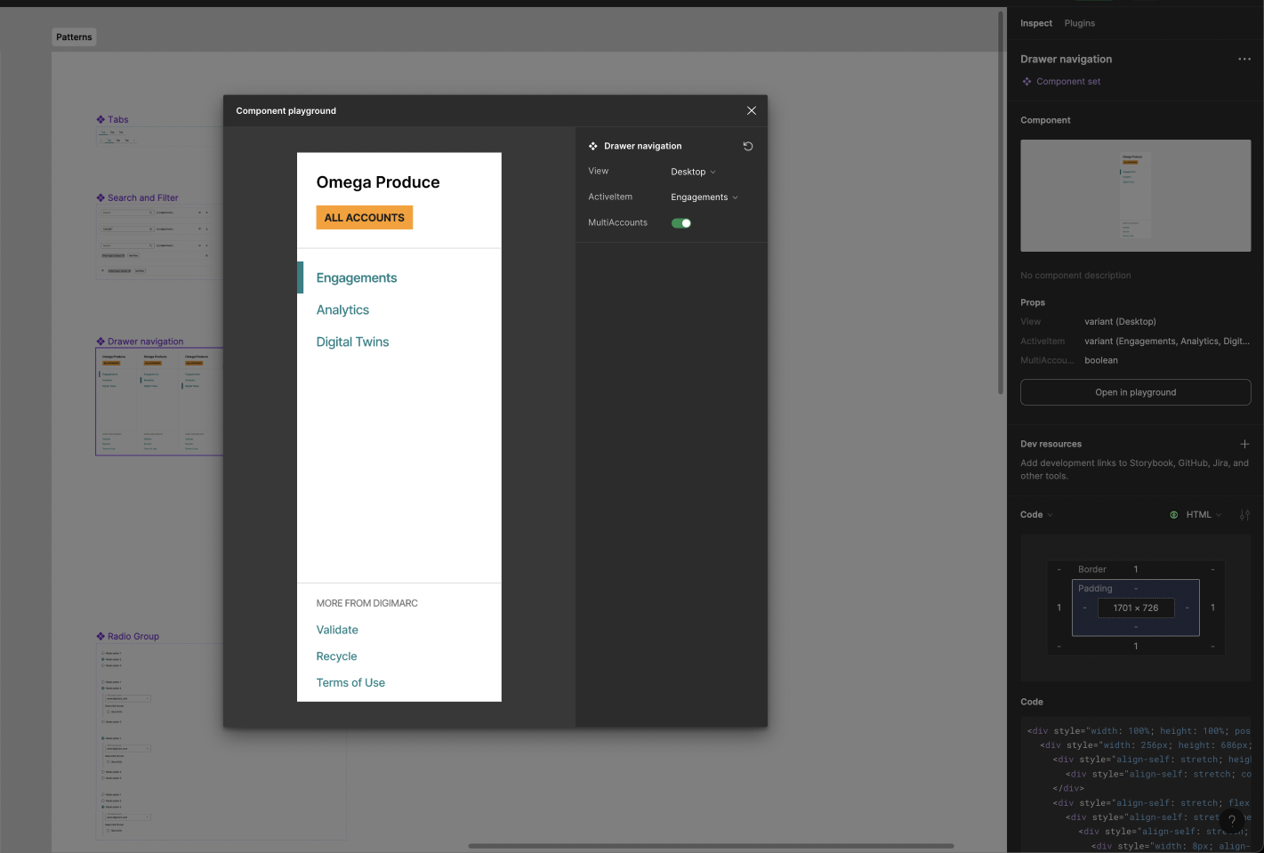Screen dimensions: 1264x853
Task: Click the green HTML status icon
Action: [1174, 515]
